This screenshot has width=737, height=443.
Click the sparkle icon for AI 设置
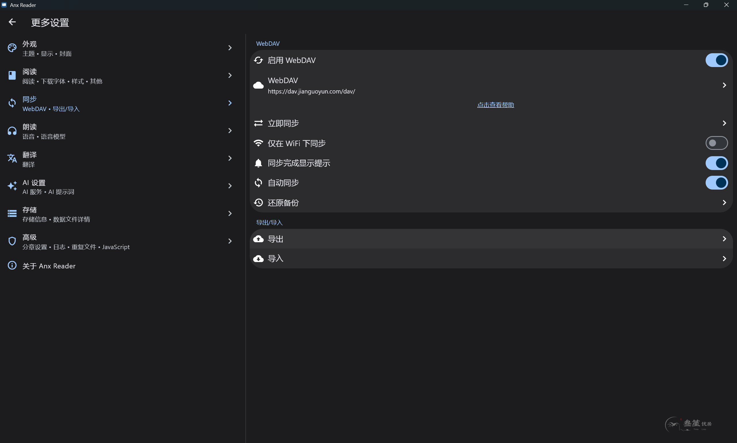pos(12,186)
